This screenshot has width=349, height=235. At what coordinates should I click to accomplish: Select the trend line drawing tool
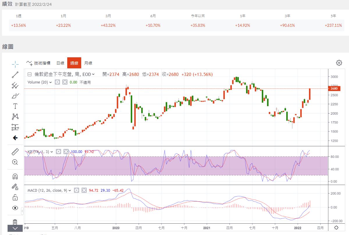(15, 75)
